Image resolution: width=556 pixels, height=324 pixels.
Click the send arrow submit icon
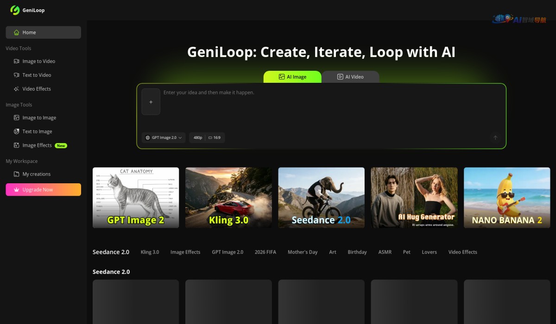(495, 137)
